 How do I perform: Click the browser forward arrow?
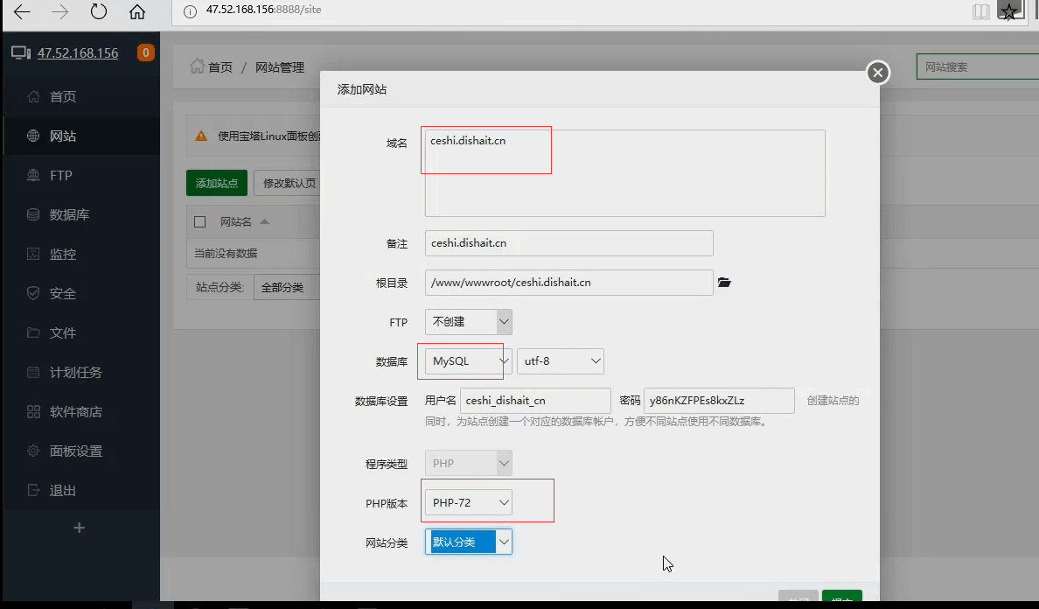[60, 11]
